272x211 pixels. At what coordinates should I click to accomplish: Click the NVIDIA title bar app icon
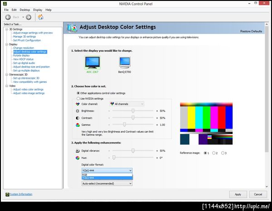5,4
